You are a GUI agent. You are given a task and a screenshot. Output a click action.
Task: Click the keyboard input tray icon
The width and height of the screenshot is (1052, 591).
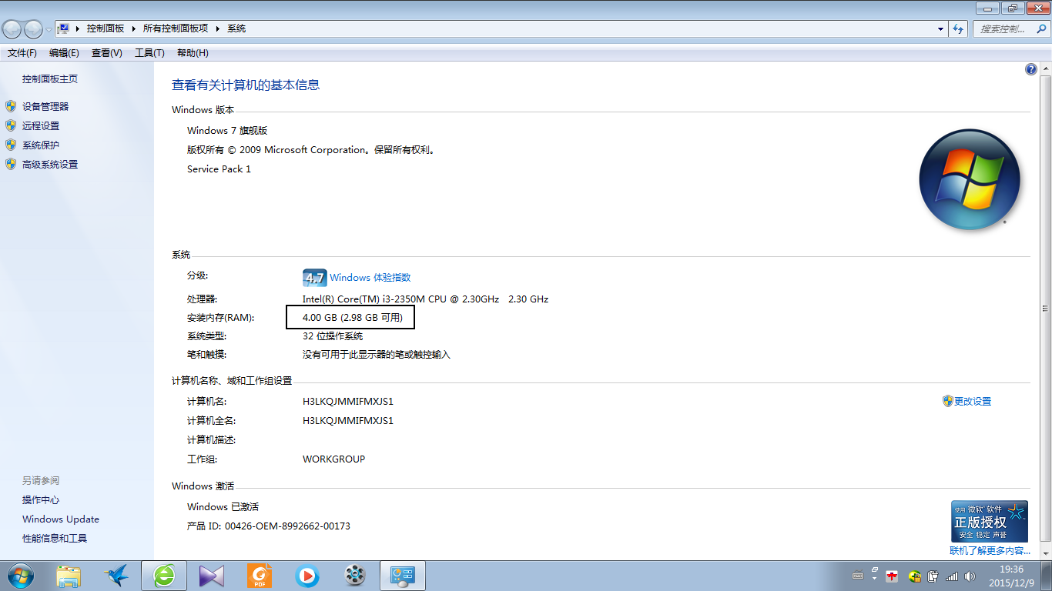[858, 576]
